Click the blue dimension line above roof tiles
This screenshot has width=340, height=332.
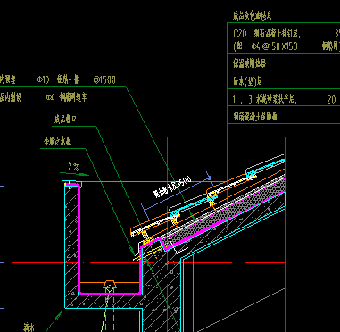[177, 194]
